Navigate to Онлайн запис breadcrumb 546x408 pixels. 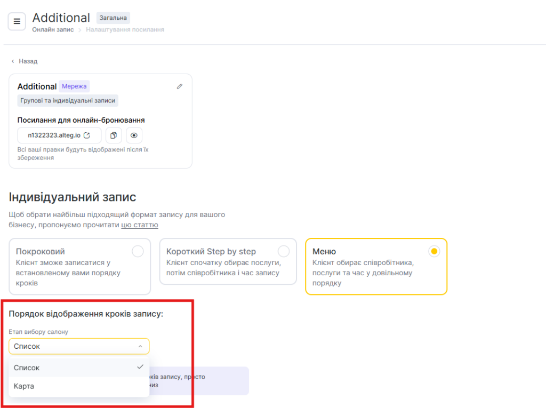(x=53, y=30)
